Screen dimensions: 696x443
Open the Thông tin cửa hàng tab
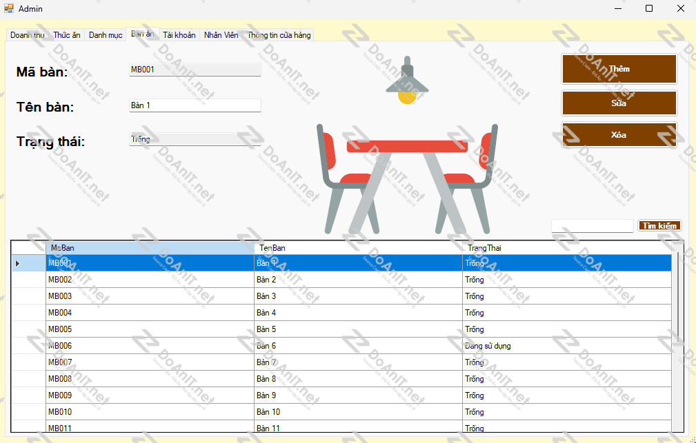pos(279,35)
